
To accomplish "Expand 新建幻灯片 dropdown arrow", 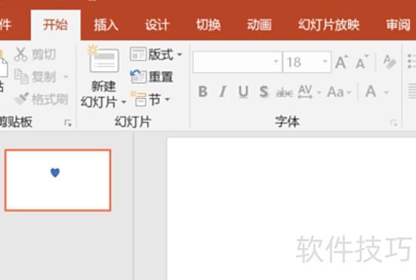I will 124,102.
